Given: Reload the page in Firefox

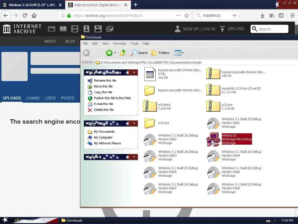Looking at the screenshot, I should [x=25, y=15].
